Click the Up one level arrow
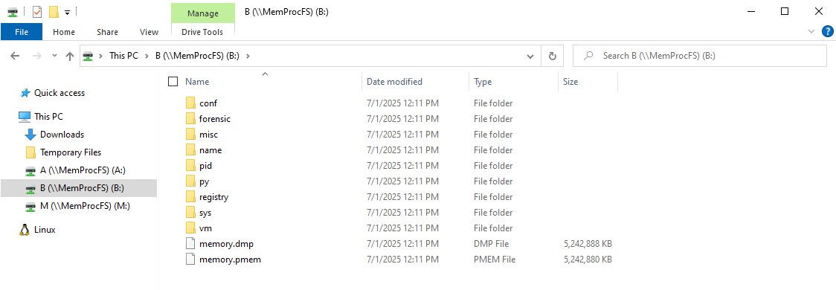Image resolution: width=836 pixels, height=290 pixels. 69,56
